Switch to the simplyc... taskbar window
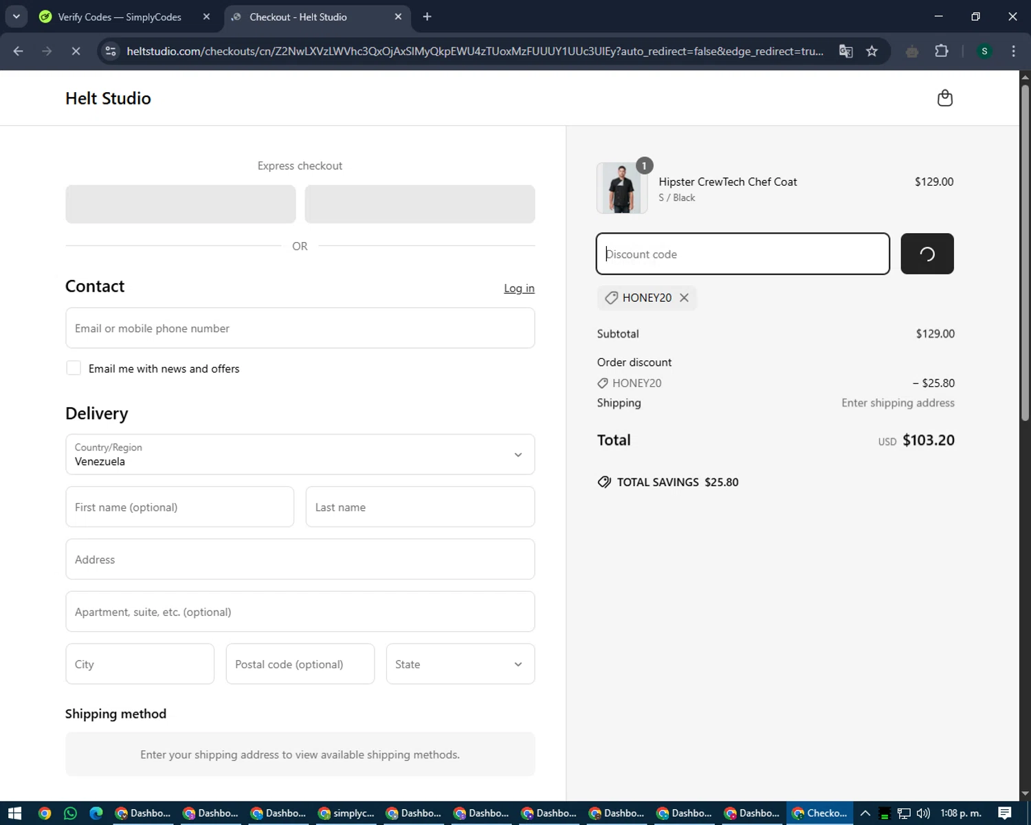 (346, 813)
